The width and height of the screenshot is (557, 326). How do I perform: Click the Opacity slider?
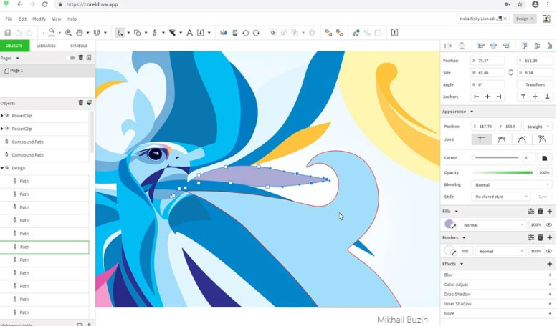point(503,172)
